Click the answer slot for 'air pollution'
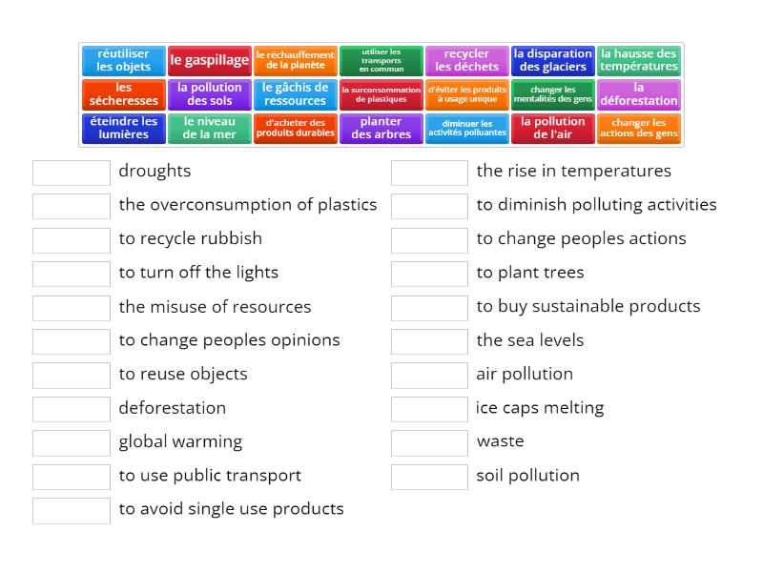The width and height of the screenshot is (763, 572). [429, 376]
